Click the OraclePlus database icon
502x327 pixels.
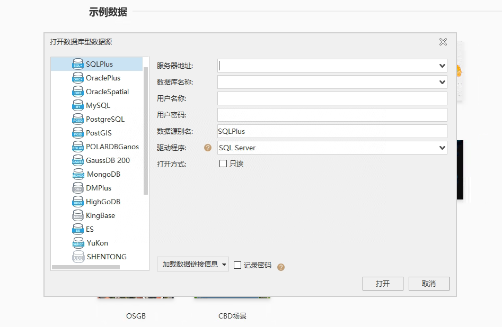pos(78,78)
